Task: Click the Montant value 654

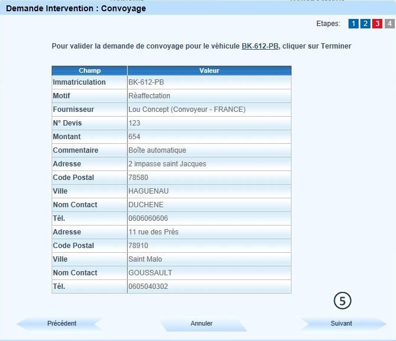Action: [134, 137]
